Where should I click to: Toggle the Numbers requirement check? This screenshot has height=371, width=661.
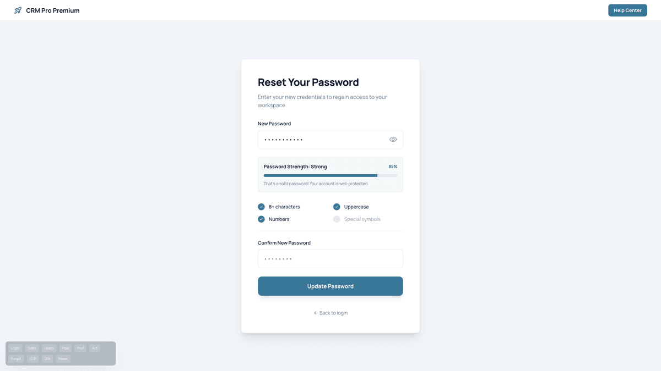261,219
